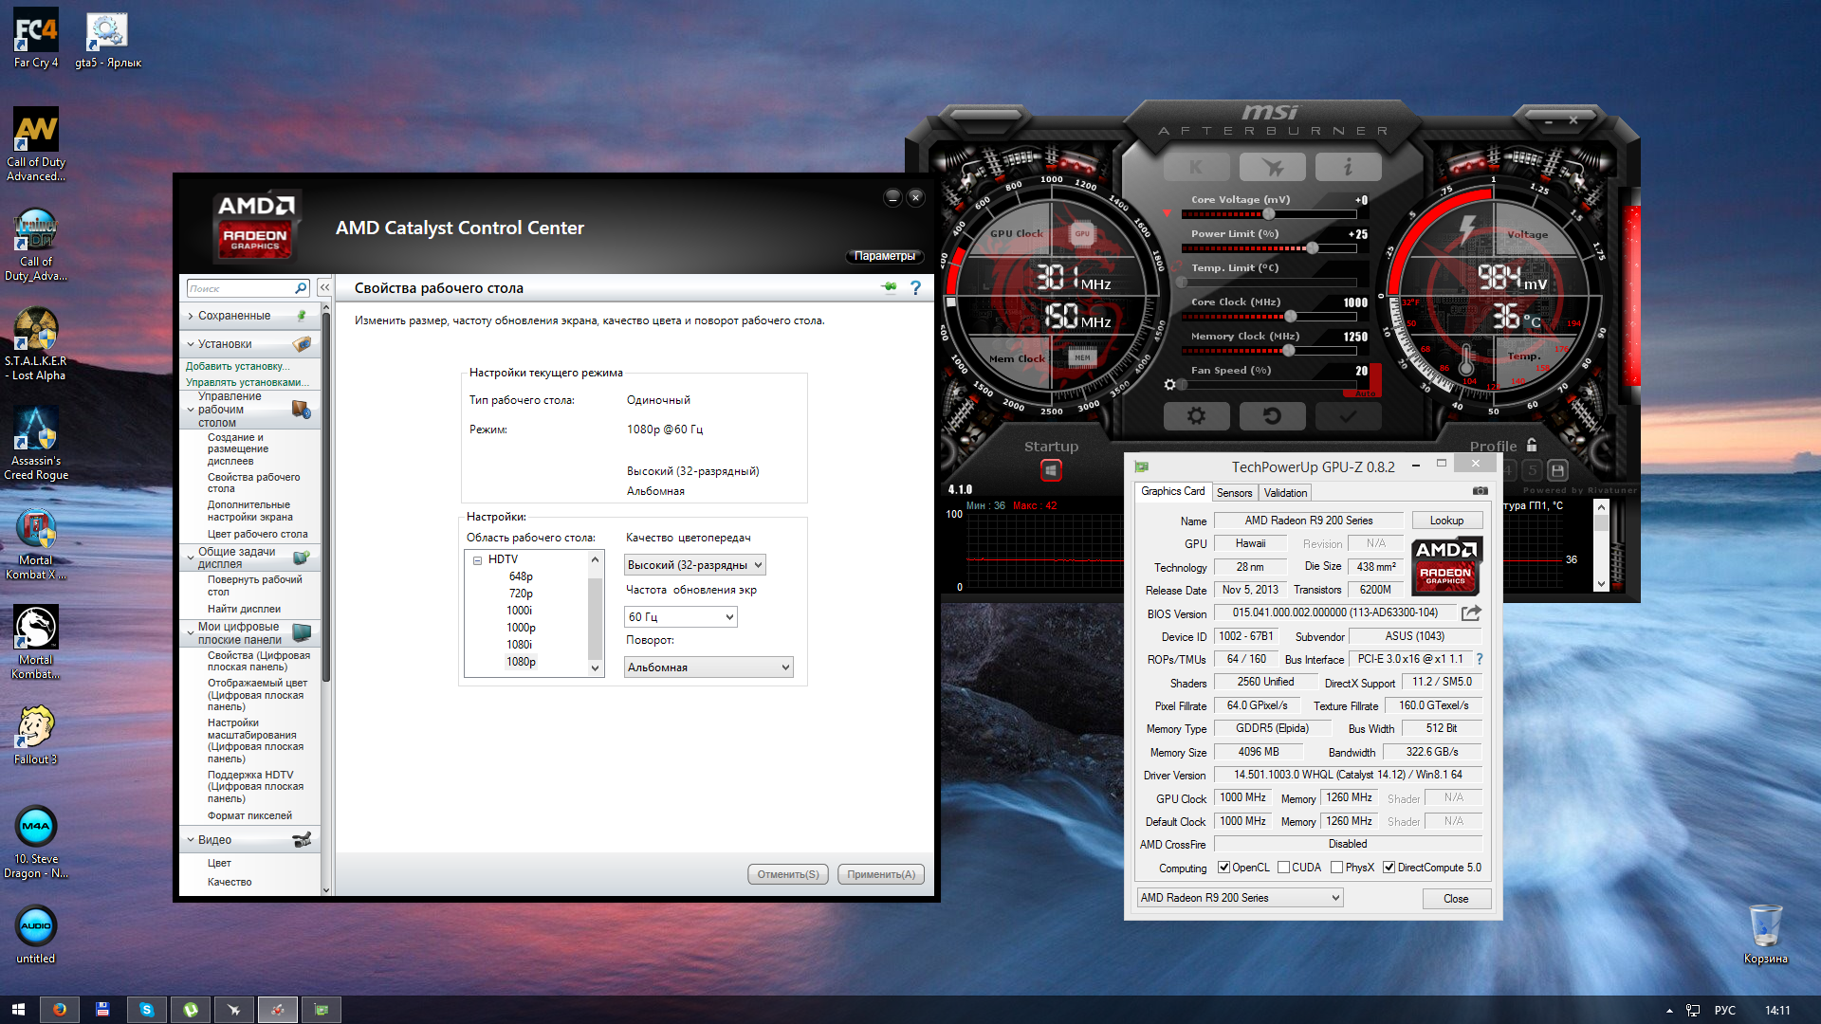Enable the CUDA checkbox in GPU-Z
1821x1024 pixels.
tap(1283, 868)
